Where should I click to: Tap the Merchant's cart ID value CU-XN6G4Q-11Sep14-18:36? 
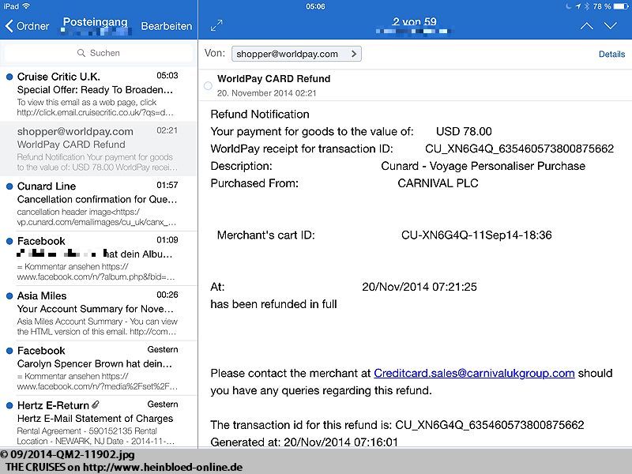[x=476, y=235]
